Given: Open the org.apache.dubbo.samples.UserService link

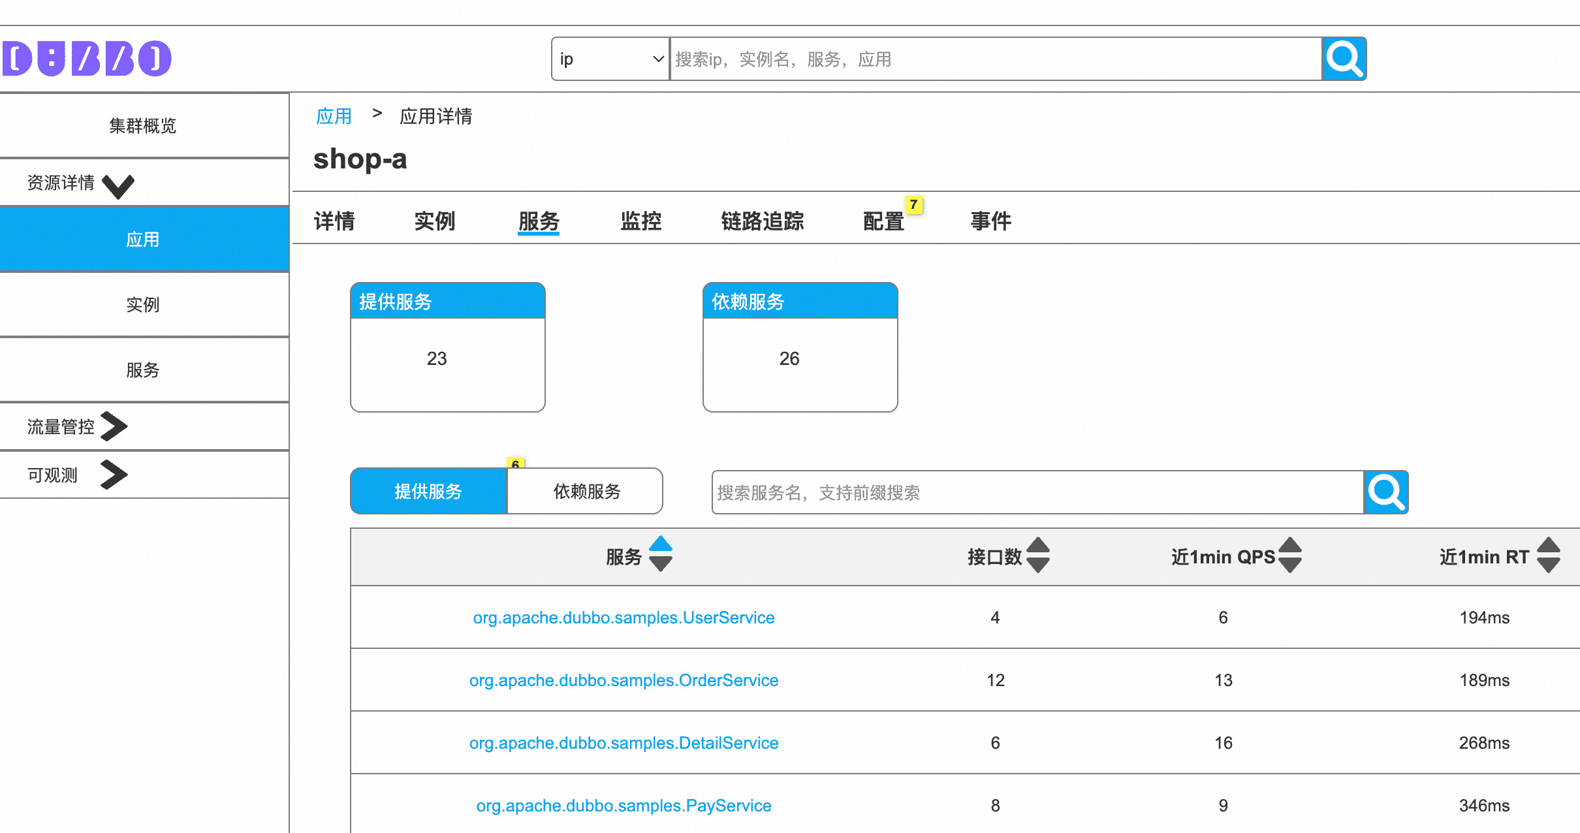Looking at the screenshot, I should pos(624,618).
